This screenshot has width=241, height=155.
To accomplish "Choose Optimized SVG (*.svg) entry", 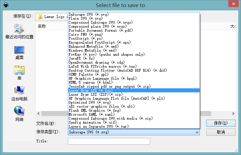I will pyautogui.click(x=89, y=102).
